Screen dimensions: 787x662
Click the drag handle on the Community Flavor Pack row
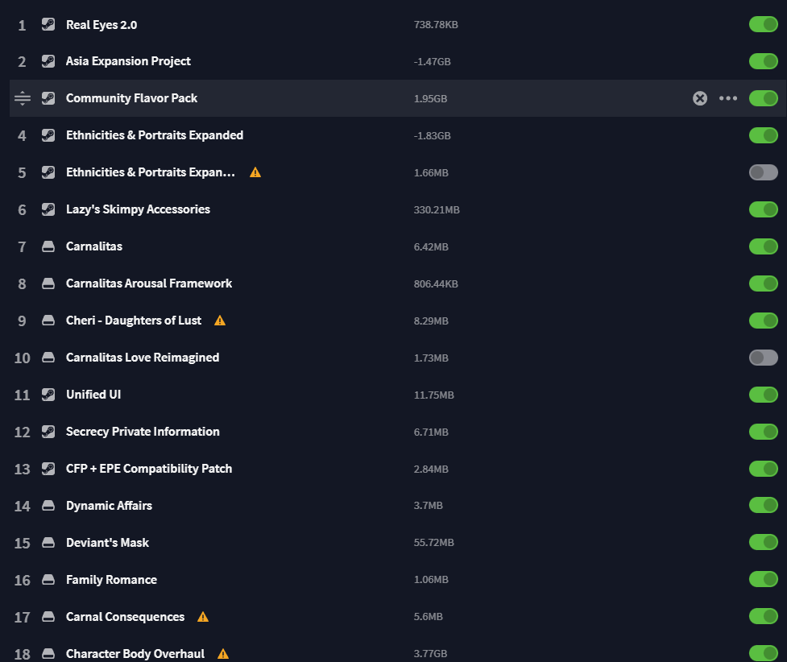point(22,97)
